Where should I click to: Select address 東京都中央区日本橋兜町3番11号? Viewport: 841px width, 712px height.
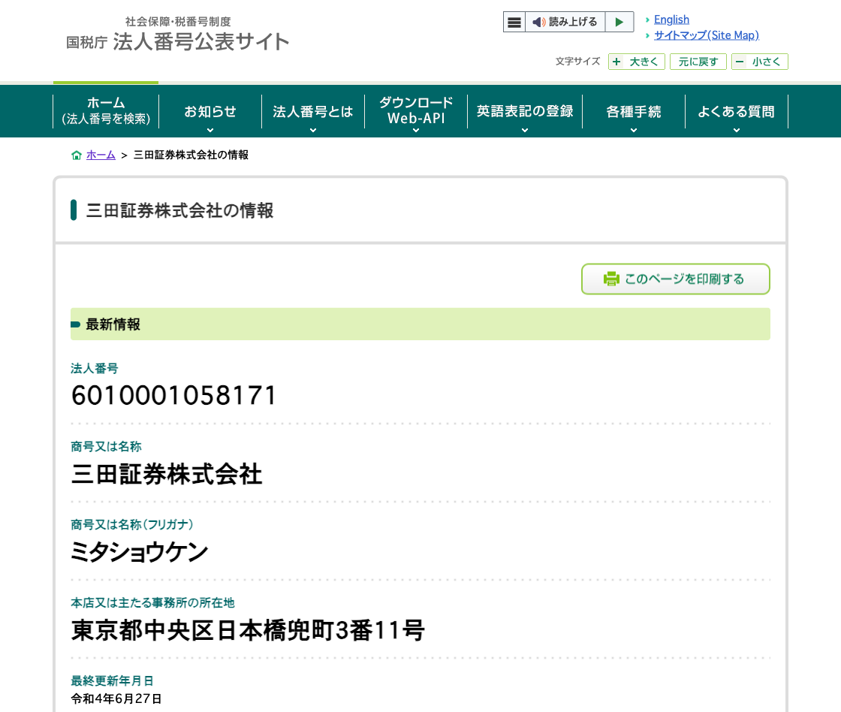[x=248, y=630]
